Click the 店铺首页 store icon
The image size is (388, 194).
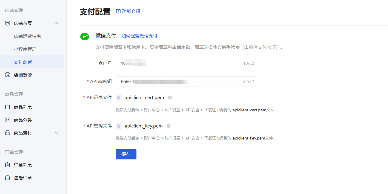[x=8, y=23]
